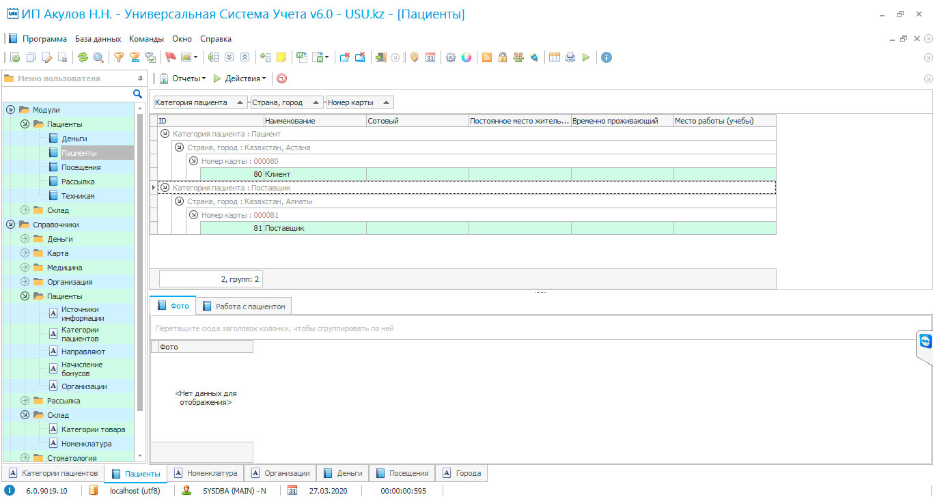This screenshot has height=497, width=933.
Task: Click the yellow sticky note icon
Action: [x=281, y=57]
